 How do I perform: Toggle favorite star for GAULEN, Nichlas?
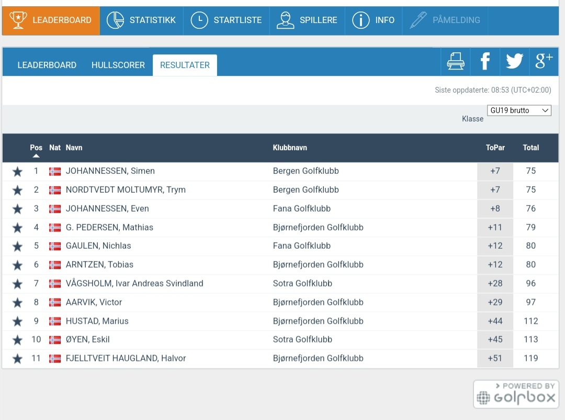coord(17,247)
